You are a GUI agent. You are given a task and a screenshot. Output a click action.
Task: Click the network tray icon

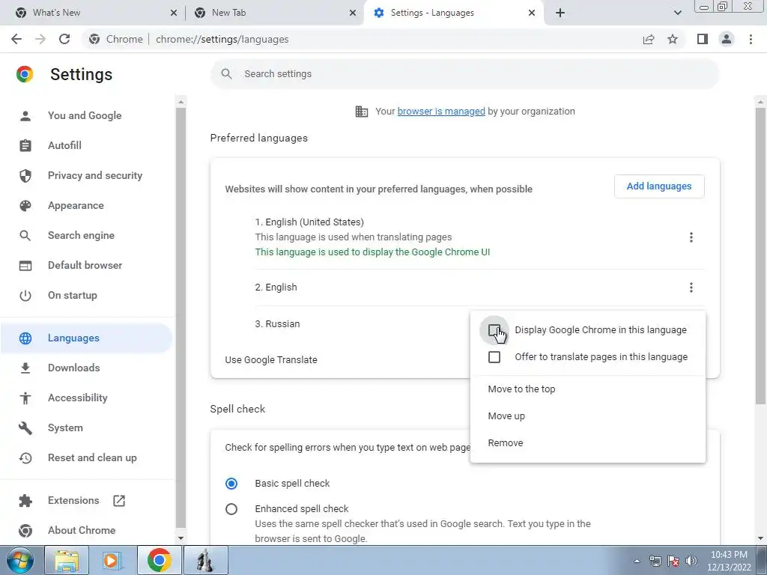655,561
